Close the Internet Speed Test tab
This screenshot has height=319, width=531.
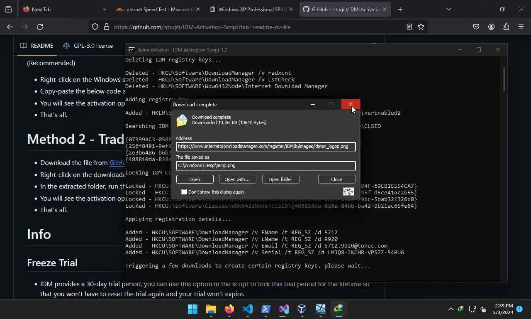pyautogui.click(x=197, y=9)
